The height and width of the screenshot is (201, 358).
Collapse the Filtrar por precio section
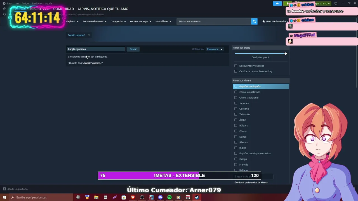(261, 48)
